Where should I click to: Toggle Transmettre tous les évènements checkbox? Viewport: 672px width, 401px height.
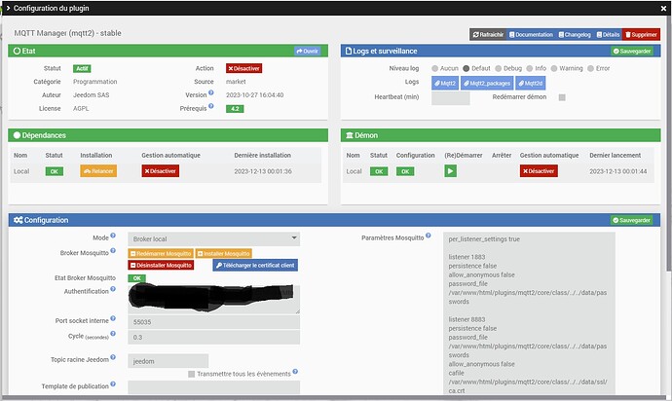(192, 375)
